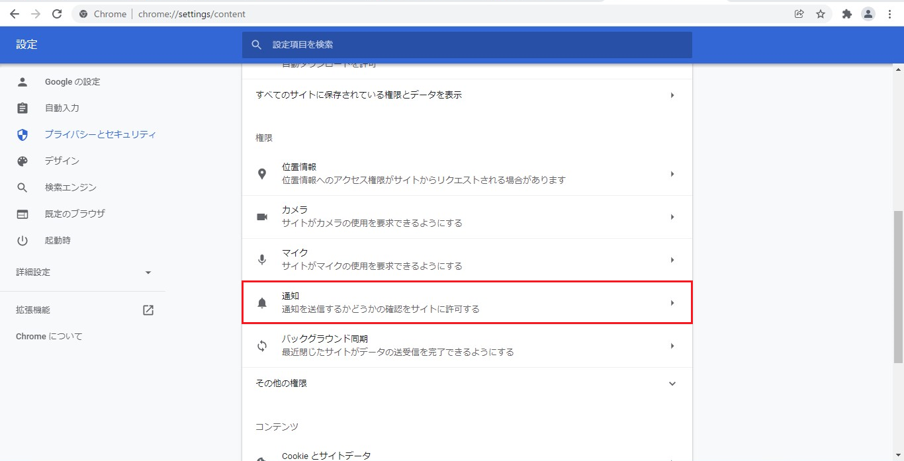The image size is (904, 461).
Task: Select プライバシーとセキュリティ in sidebar
Action: (x=100, y=134)
